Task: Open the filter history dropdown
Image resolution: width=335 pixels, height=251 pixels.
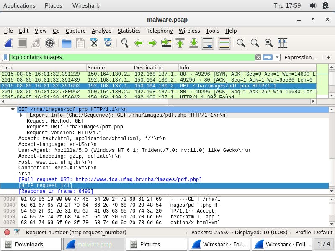Action: [x=277, y=57]
